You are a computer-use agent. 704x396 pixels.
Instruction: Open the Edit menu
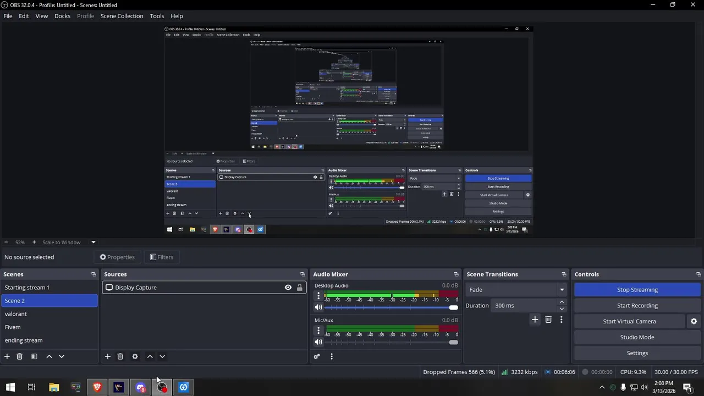pos(24,16)
